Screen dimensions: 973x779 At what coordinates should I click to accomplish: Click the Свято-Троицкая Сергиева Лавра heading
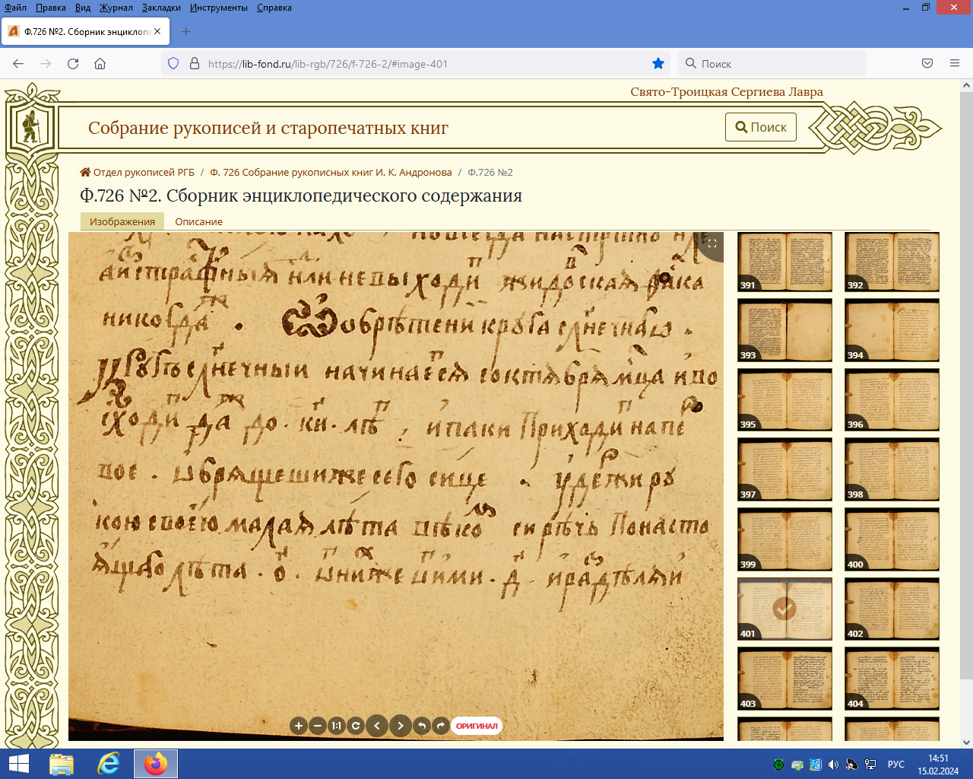click(x=727, y=92)
